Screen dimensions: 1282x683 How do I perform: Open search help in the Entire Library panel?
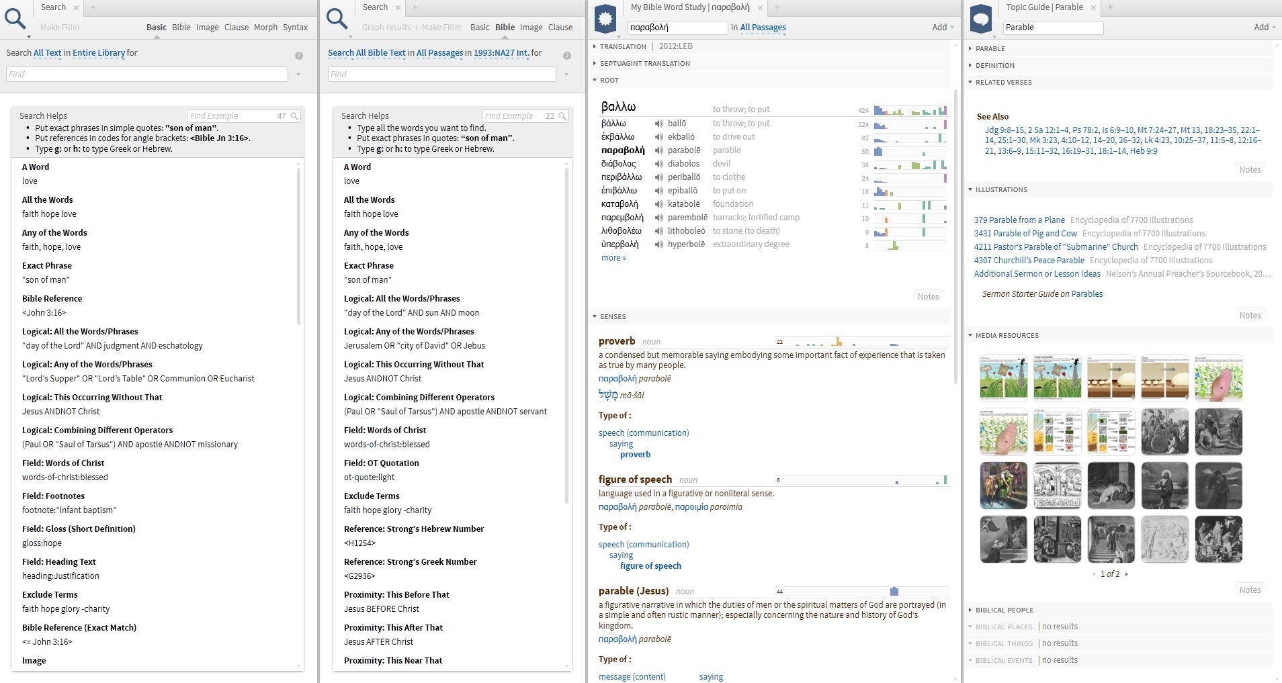click(299, 56)
